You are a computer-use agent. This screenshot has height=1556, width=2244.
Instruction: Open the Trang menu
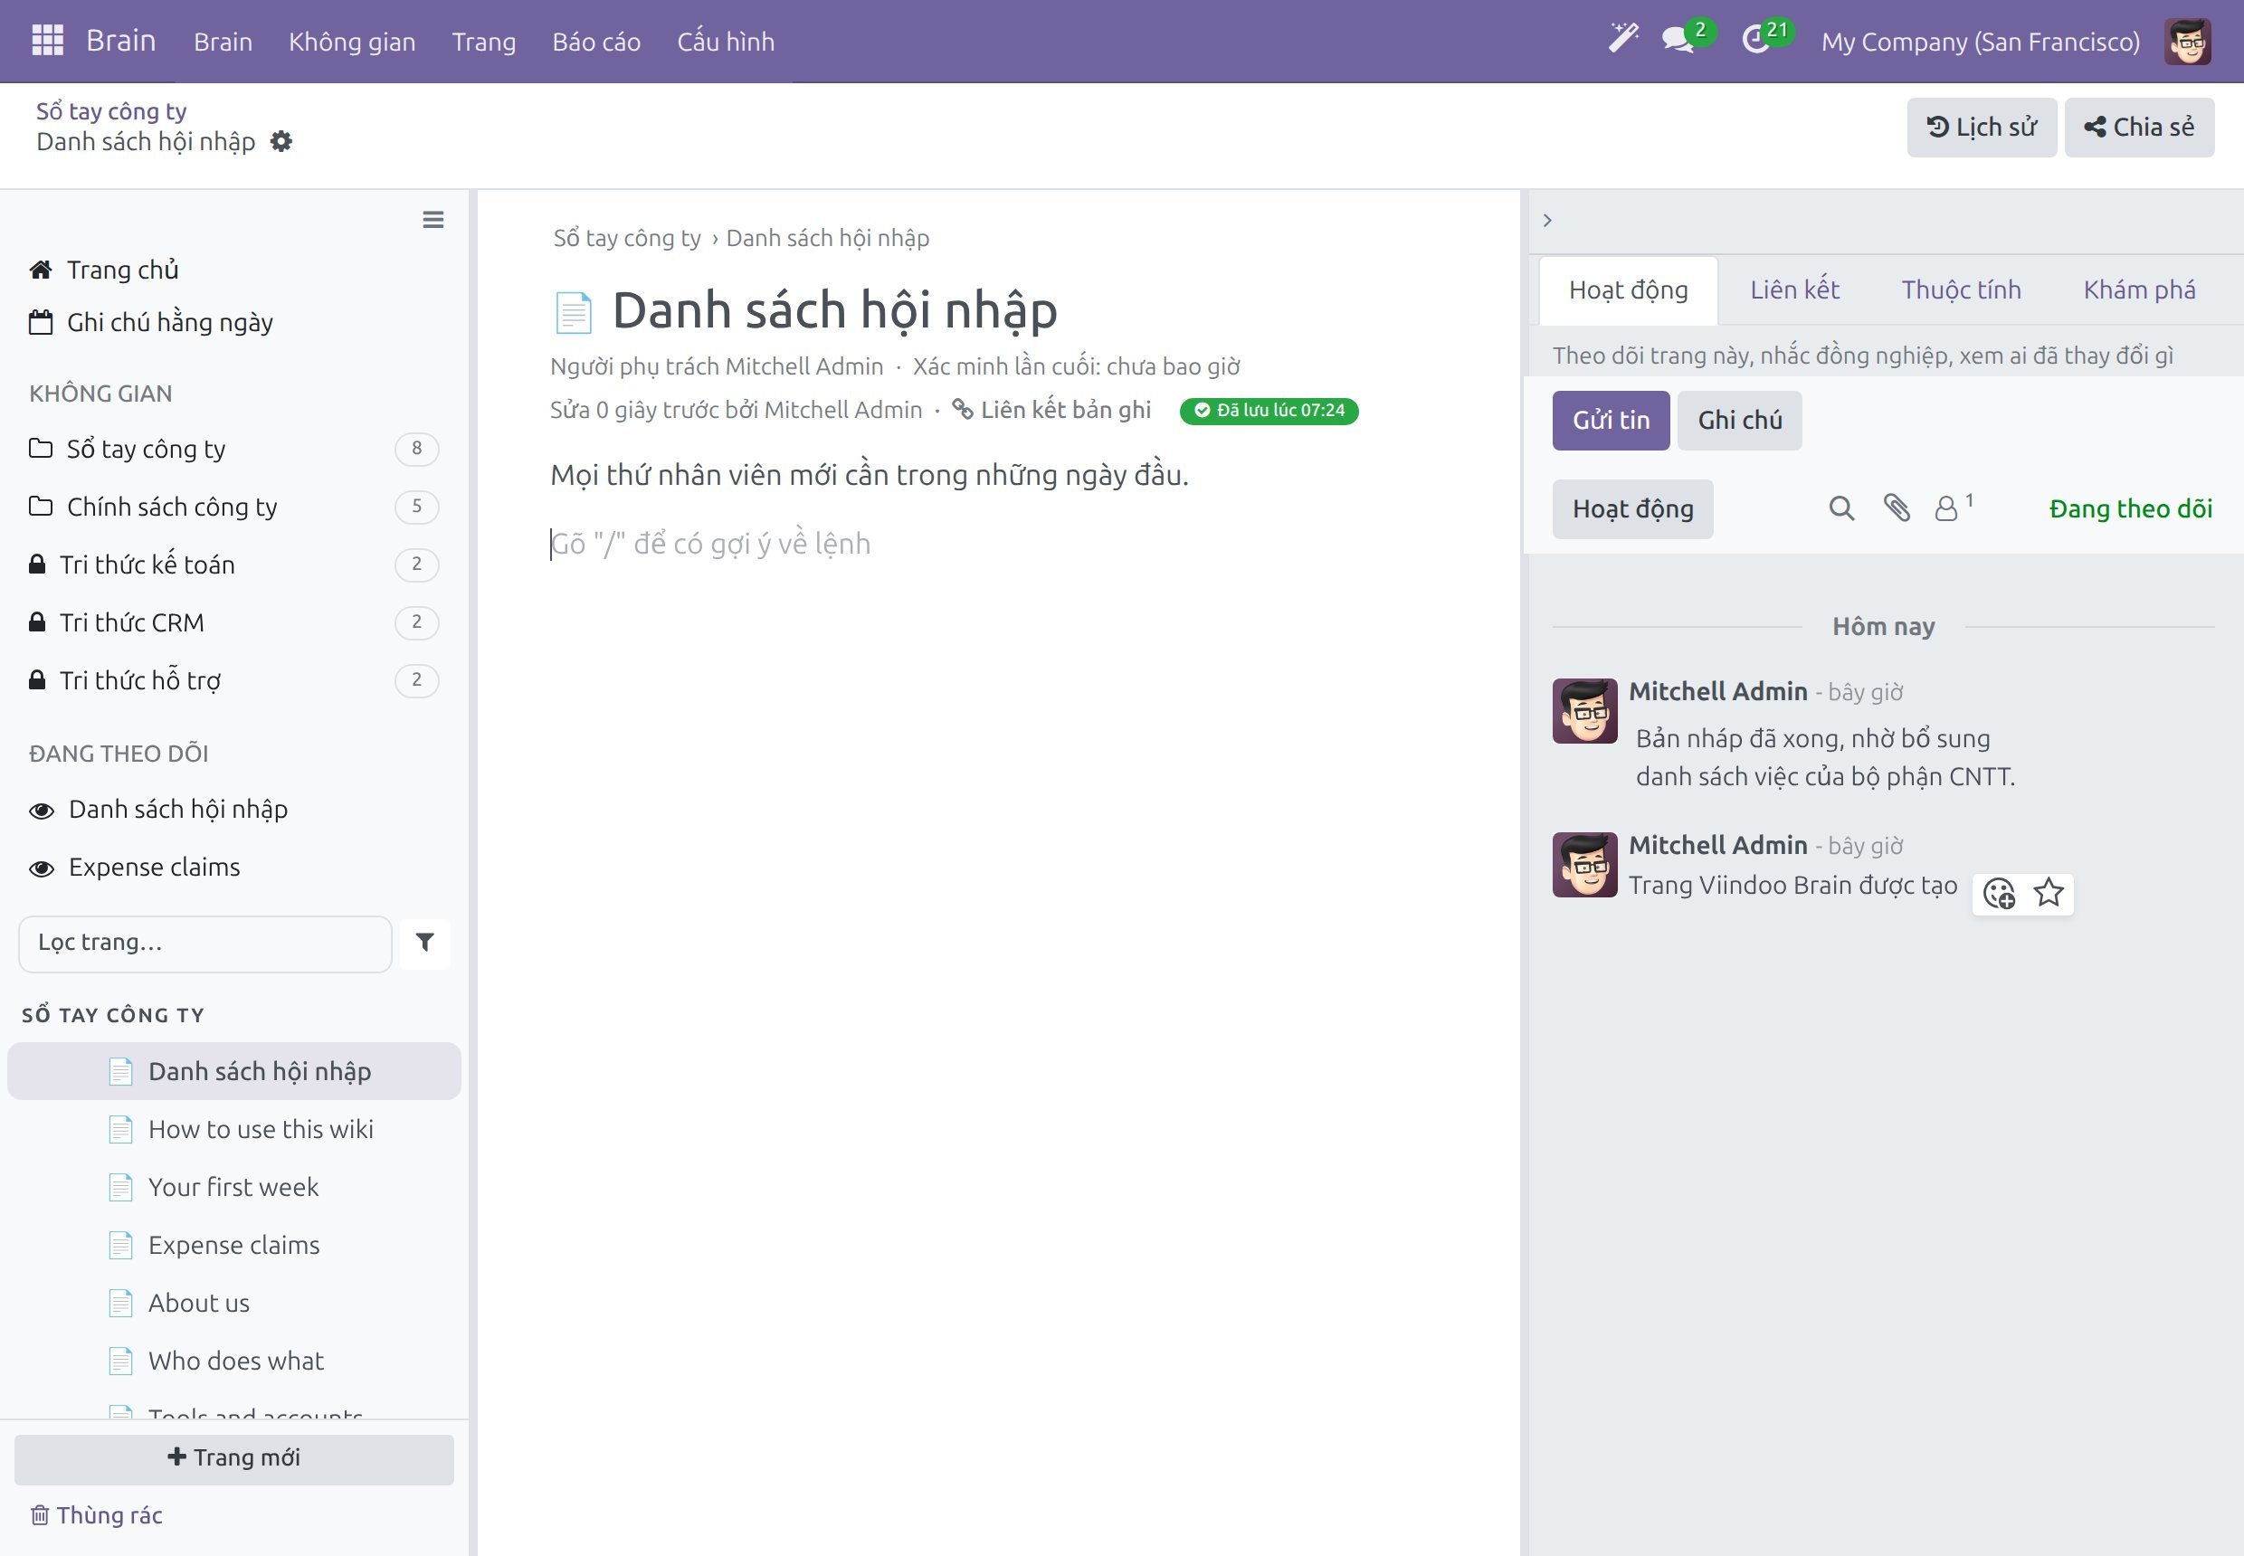[484, 42]
